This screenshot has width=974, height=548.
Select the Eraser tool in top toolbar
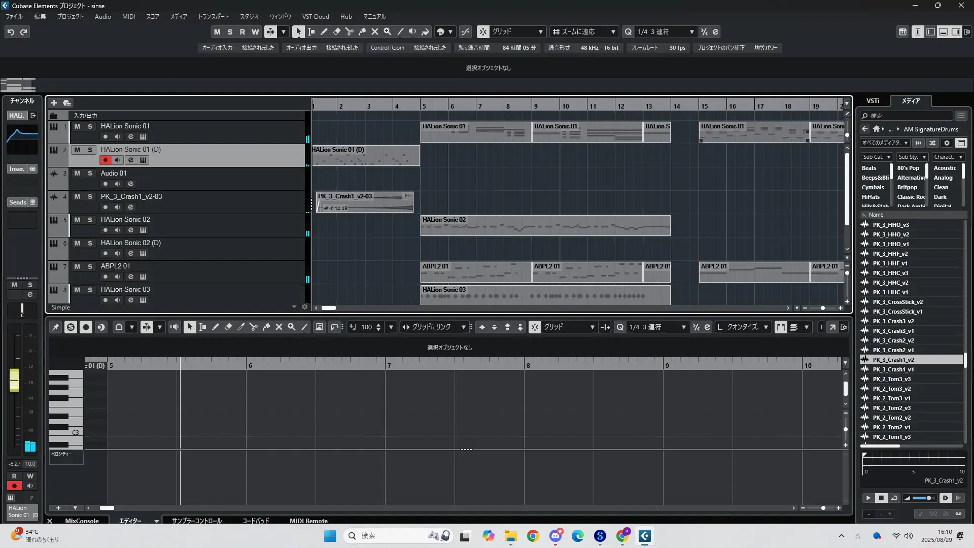(x=337, y=31)
